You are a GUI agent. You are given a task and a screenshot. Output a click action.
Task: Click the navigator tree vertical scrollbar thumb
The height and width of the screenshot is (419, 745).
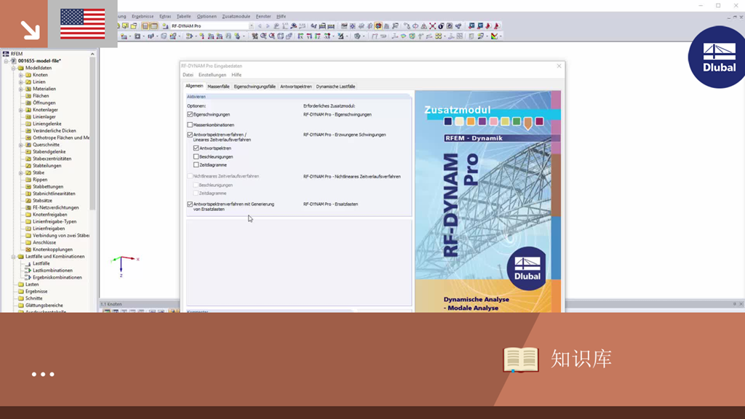tap(92, 133)
